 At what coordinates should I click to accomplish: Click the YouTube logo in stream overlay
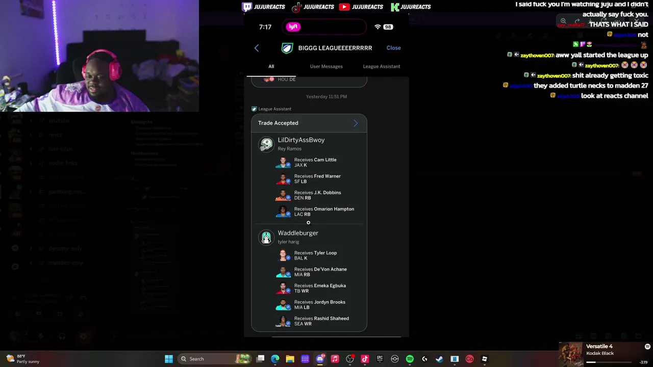coord(344,7)
